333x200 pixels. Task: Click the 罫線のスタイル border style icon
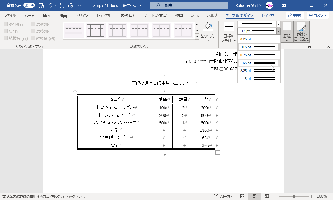[x=229, y=26]
